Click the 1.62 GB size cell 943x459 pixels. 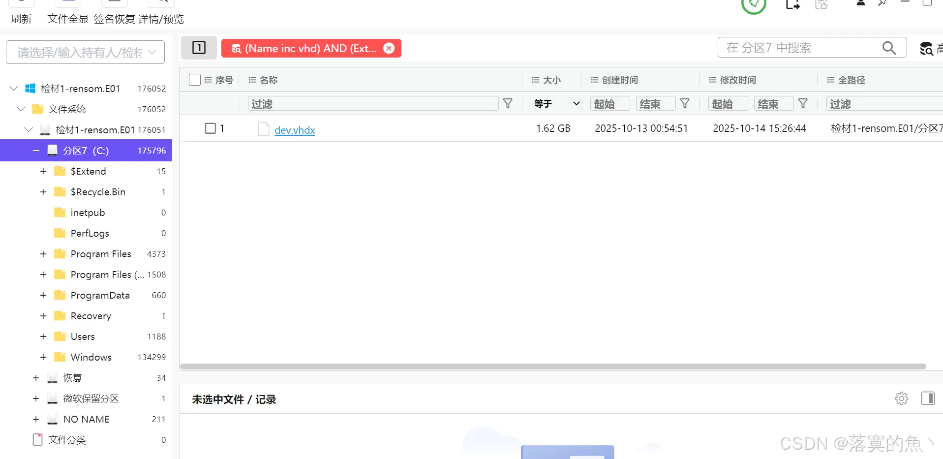click(553, 128)
